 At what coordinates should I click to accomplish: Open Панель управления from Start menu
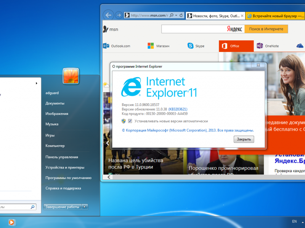(x=62, y=157)
